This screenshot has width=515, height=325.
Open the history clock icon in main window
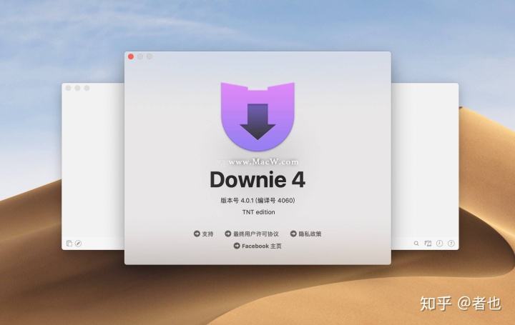tap(439, 243)
